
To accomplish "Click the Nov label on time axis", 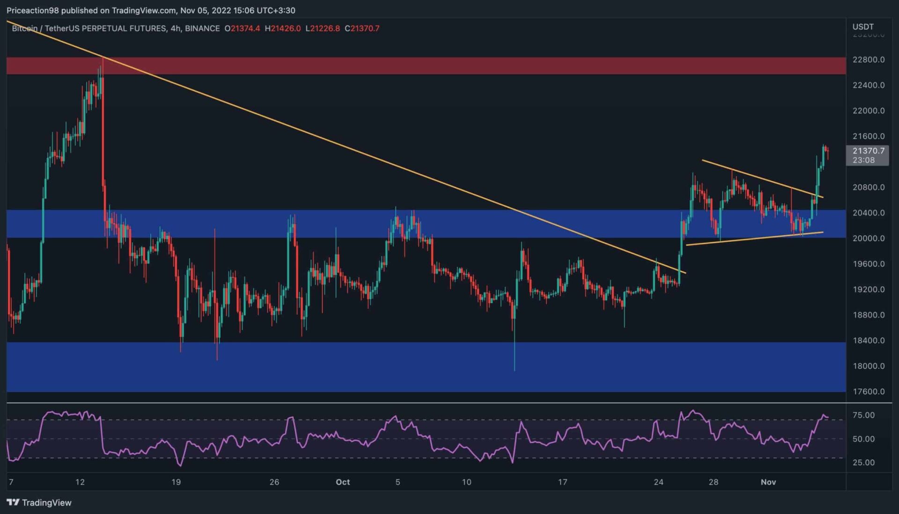I will 768,482.
